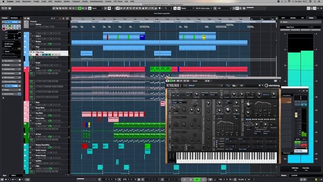The width and height of the screenshot is (323, 182).
Task: Toggle right zone visibility button
Action: (315, 8)
